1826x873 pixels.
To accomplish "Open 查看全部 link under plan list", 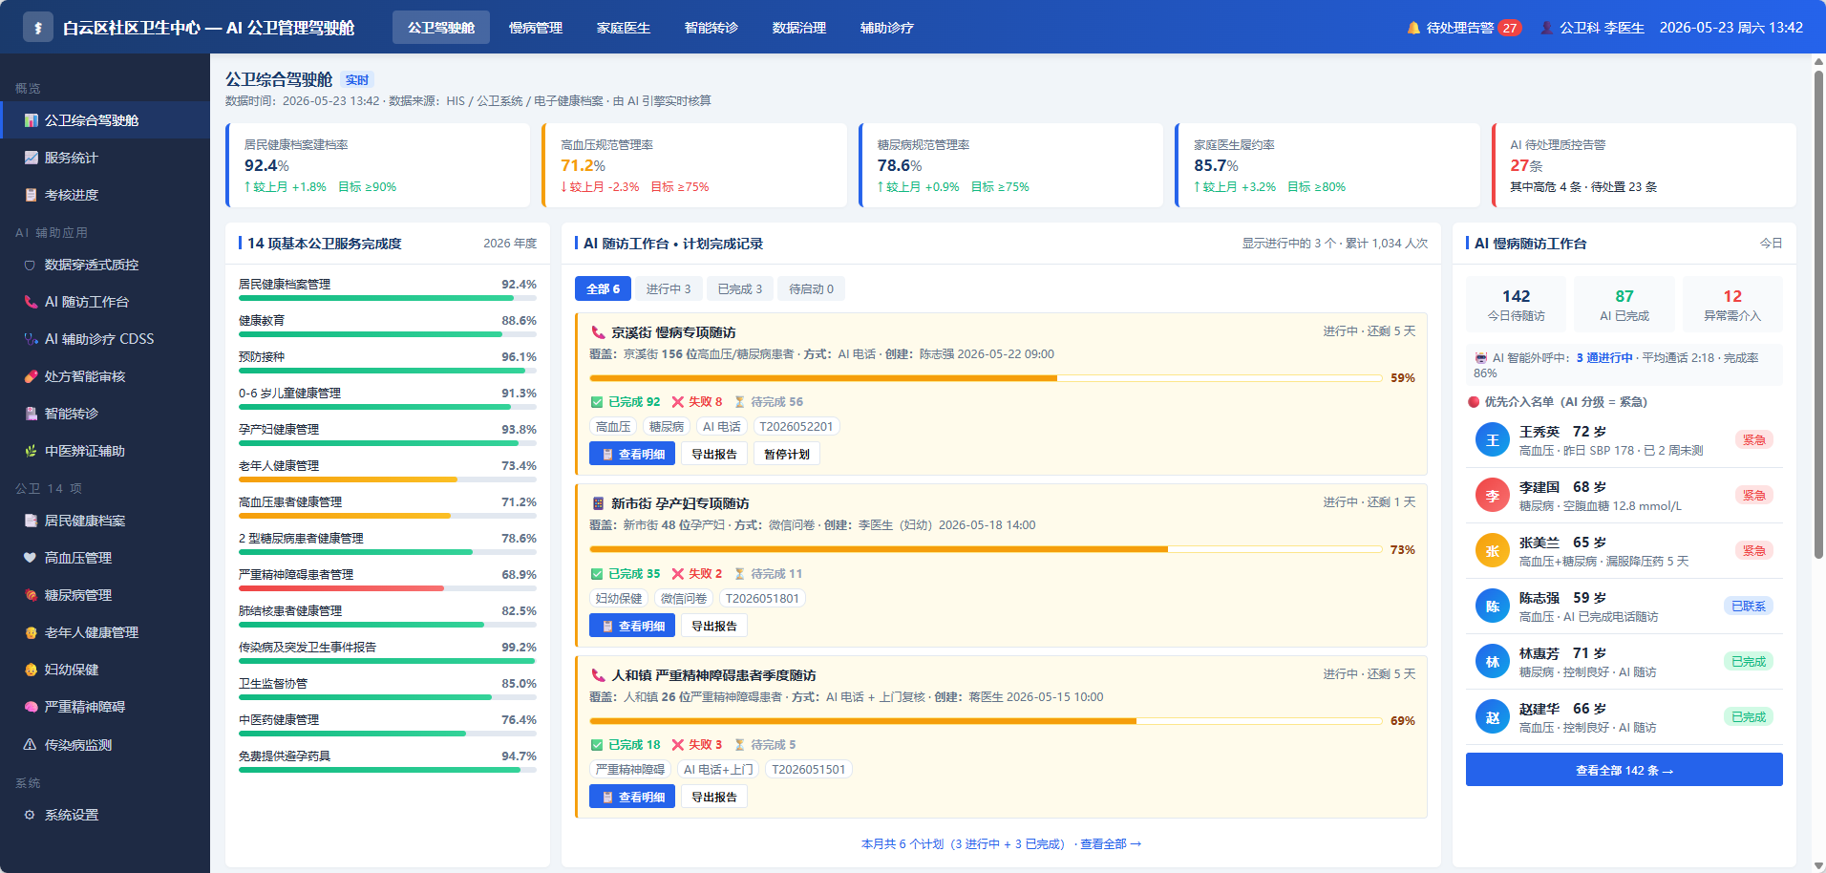I will click(x=1110, y=844).
